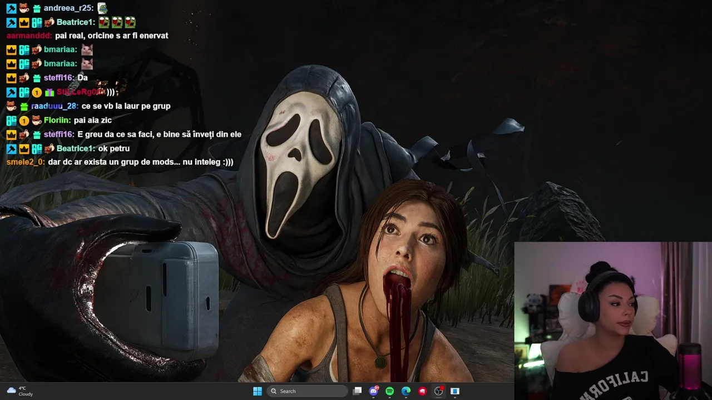Click the streamer webcam overlay
The width and height of the screenshot is (712, 400).
(x=613, y=321)
